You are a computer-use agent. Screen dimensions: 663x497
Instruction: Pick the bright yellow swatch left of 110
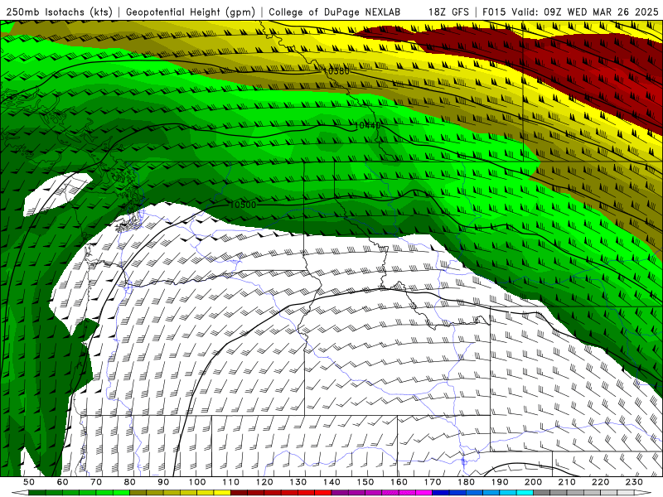coord(222,493)
